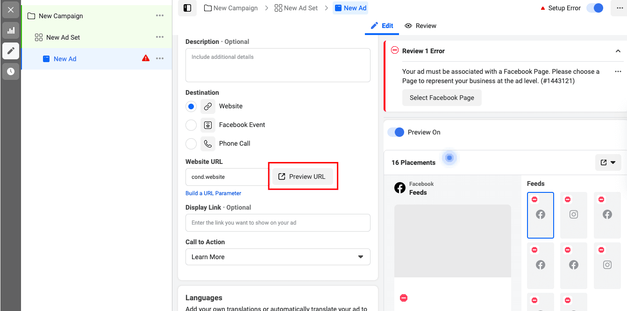Screen dimensions: 627x311
Task: Select the Facebook Event destination radio
Action: [x=191, y=125]
